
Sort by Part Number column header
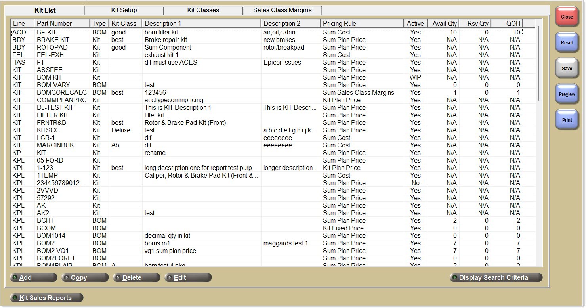point(61,23)
